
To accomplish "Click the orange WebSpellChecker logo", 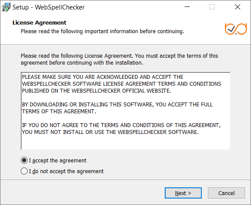I will [x=235, y=29].
